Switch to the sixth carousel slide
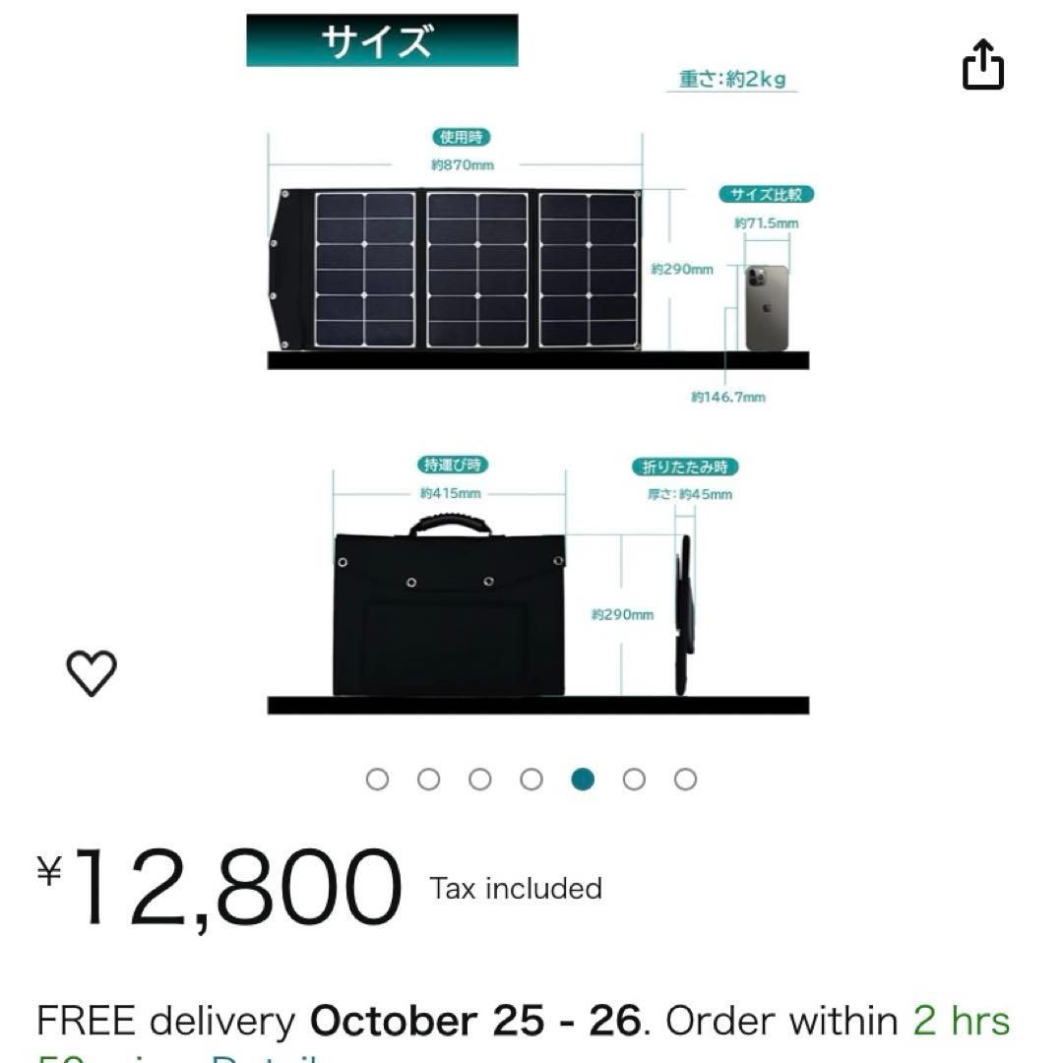The image size is (1063, 1063). tap(633, 779)
